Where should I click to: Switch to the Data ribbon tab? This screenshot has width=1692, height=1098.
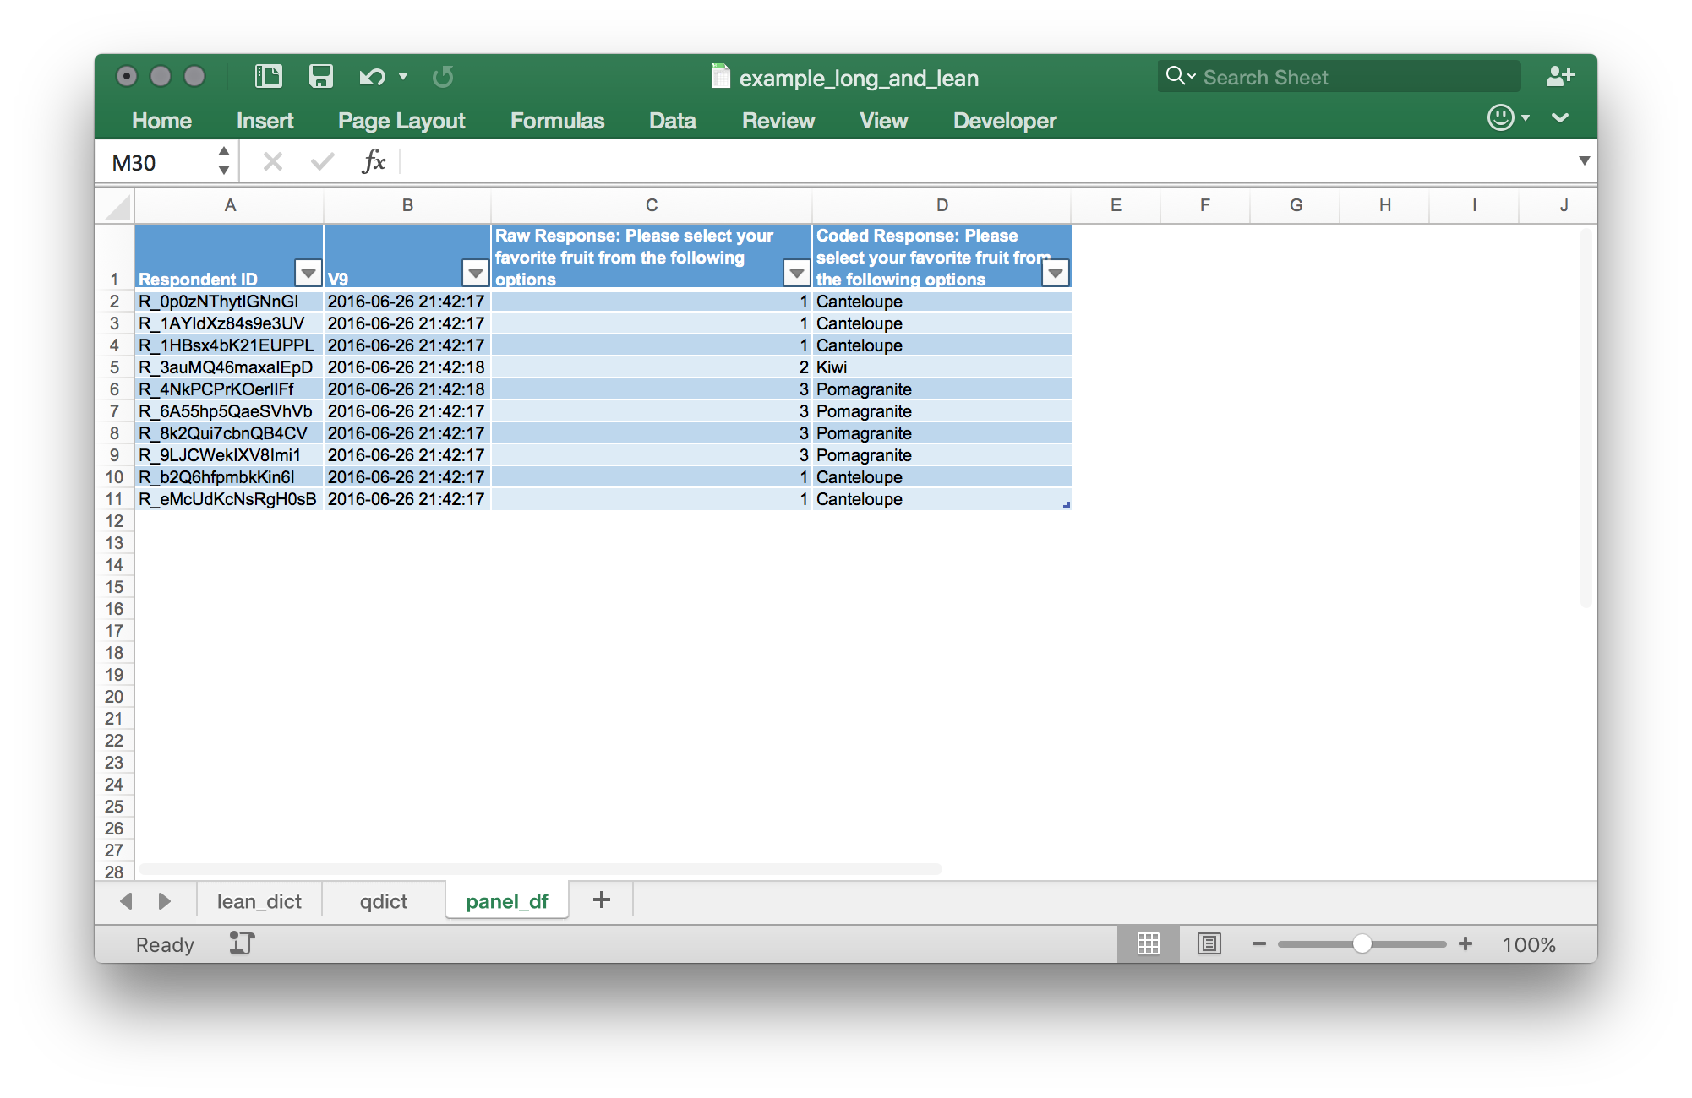click(672, 120)
